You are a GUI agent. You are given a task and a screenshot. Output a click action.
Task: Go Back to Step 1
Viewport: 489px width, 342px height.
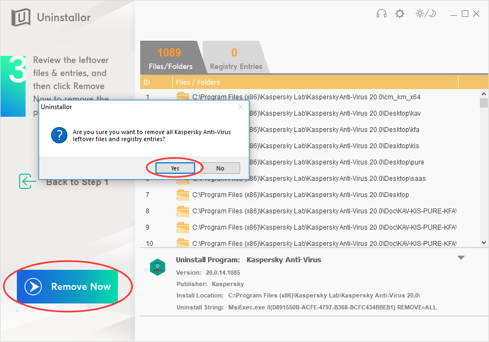point(77,182)
